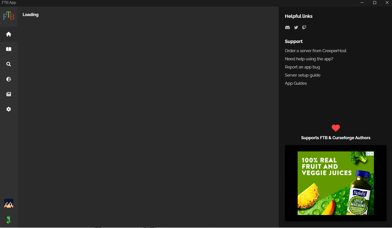The width and height of the screenshot is (392, 228).
Task: Open App Guides
Action: click(296, 83)
